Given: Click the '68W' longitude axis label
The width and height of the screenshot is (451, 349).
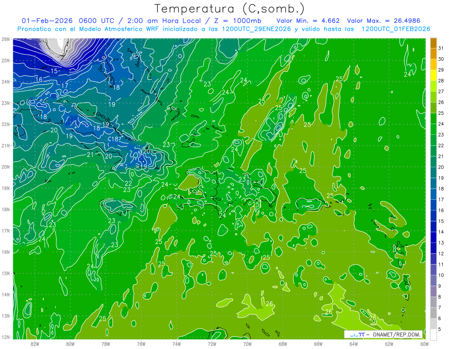Looking at the screenshot, I should pos(283,343).
